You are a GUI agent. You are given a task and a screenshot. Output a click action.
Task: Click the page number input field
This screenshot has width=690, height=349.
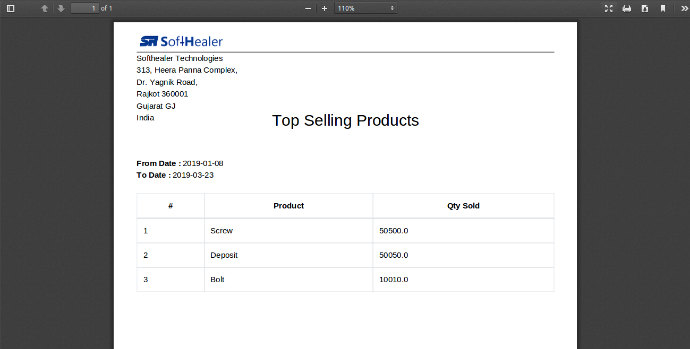tap(85, 8)
